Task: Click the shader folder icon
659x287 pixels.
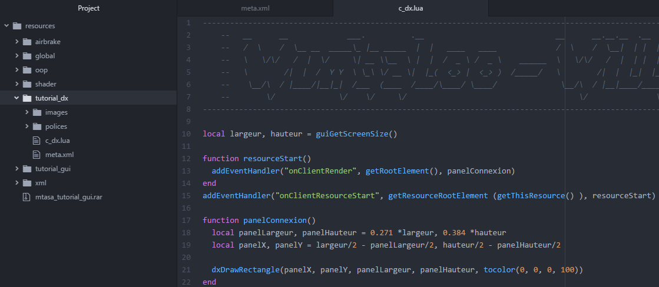Action: [27, 84]
